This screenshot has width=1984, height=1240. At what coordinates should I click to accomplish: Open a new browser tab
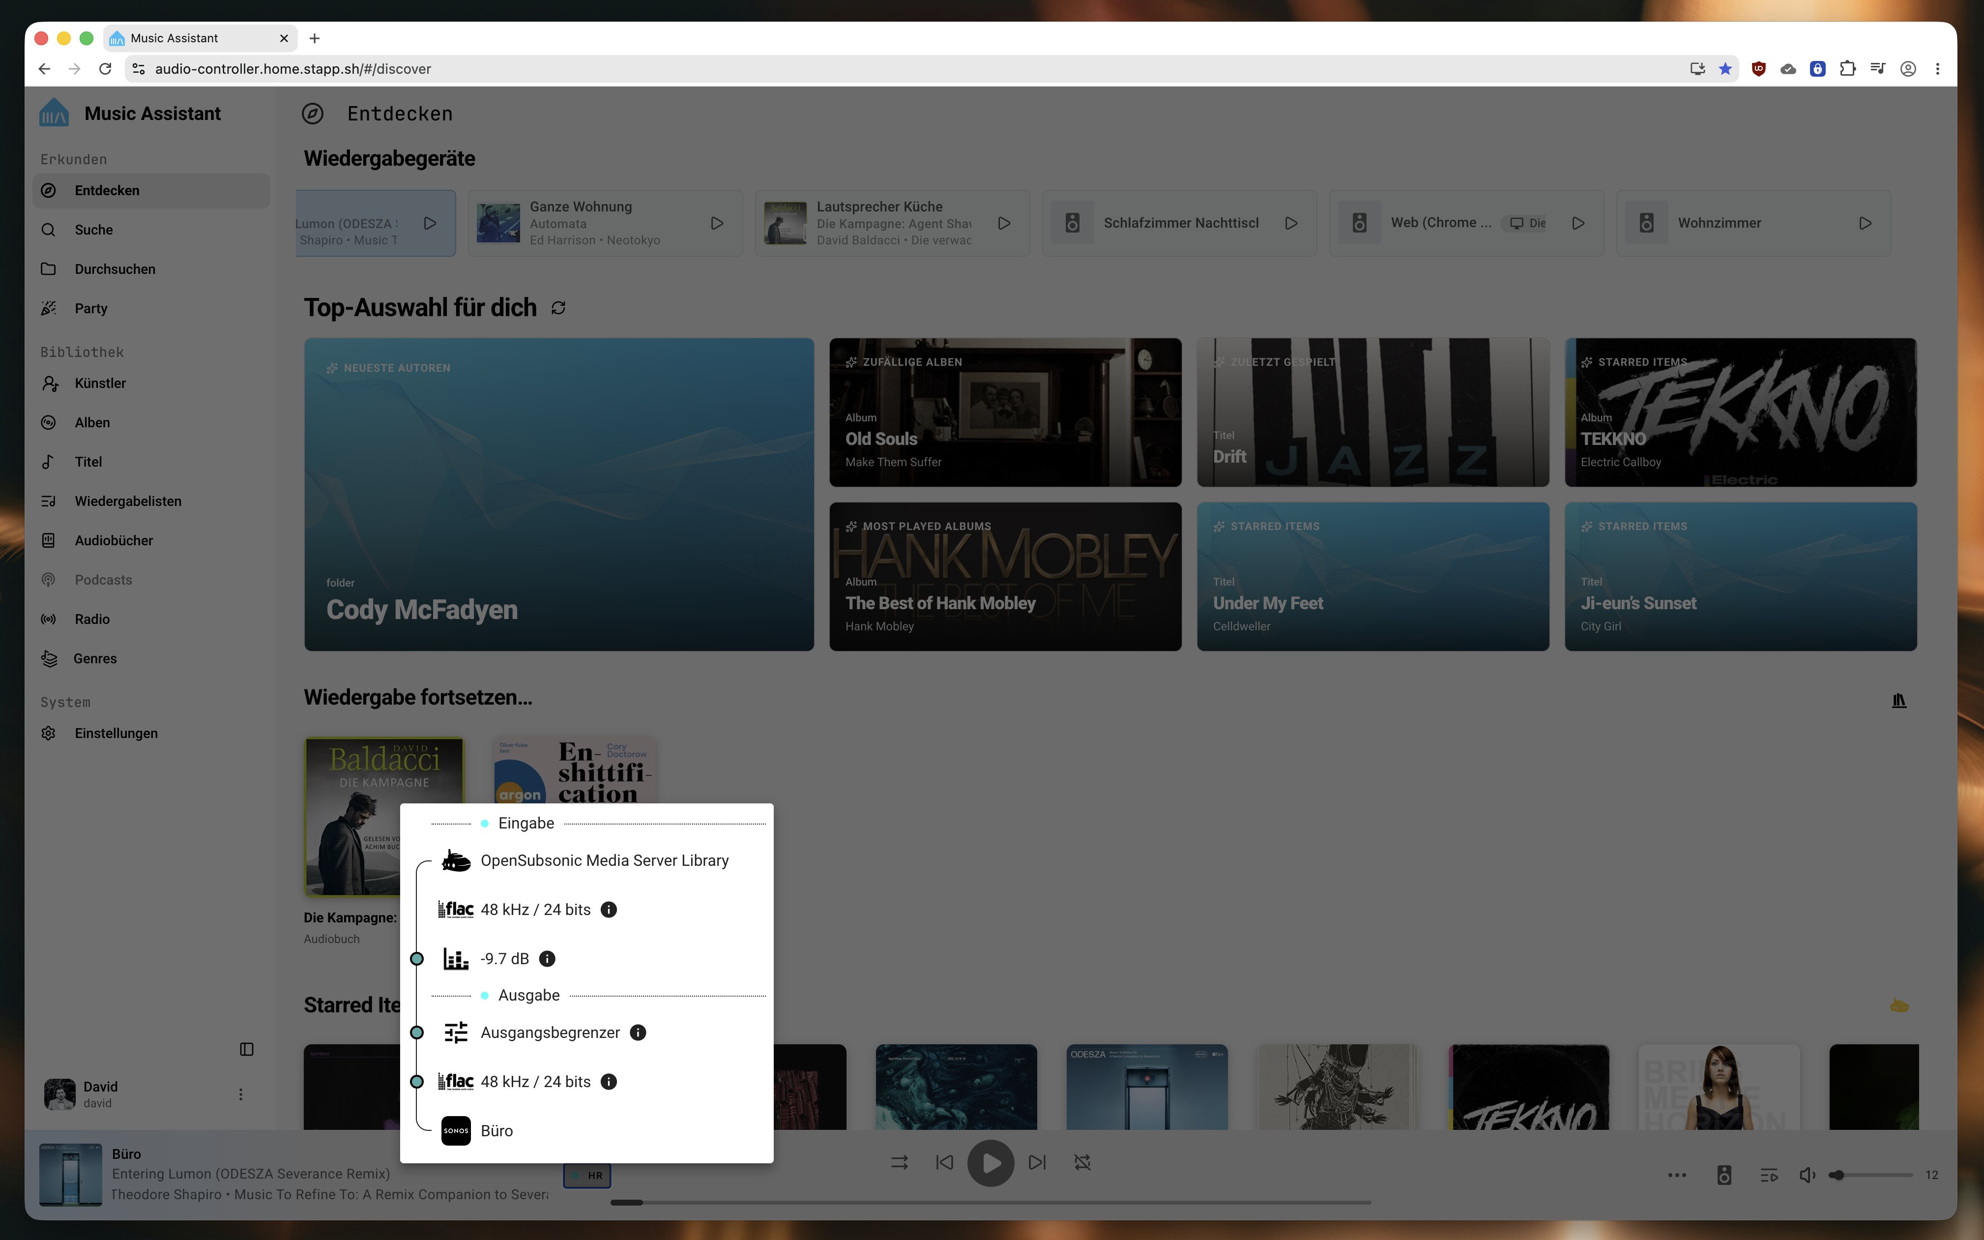pos(314,38)
